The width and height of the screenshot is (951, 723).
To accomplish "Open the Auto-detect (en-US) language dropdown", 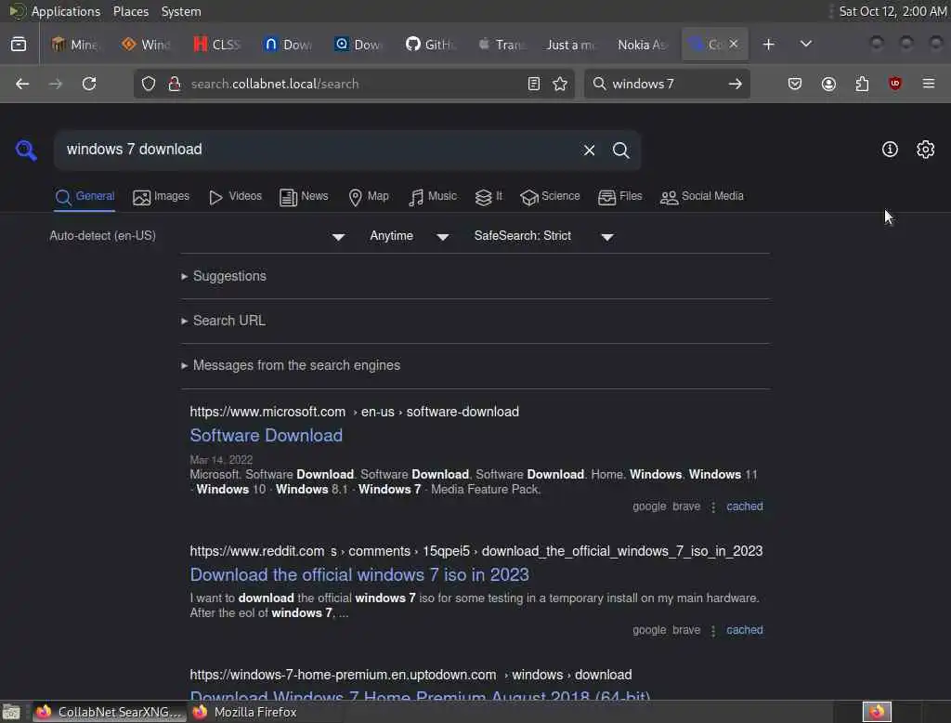I will [x=199, y=236].
